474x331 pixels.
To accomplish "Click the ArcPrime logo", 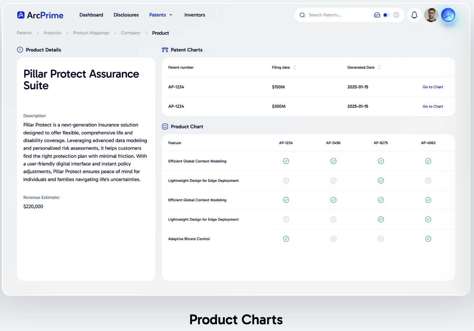I will [x=40, y=15].
